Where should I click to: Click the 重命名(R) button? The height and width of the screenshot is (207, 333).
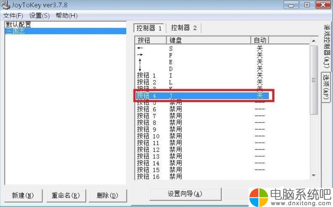tap(66, 195)
